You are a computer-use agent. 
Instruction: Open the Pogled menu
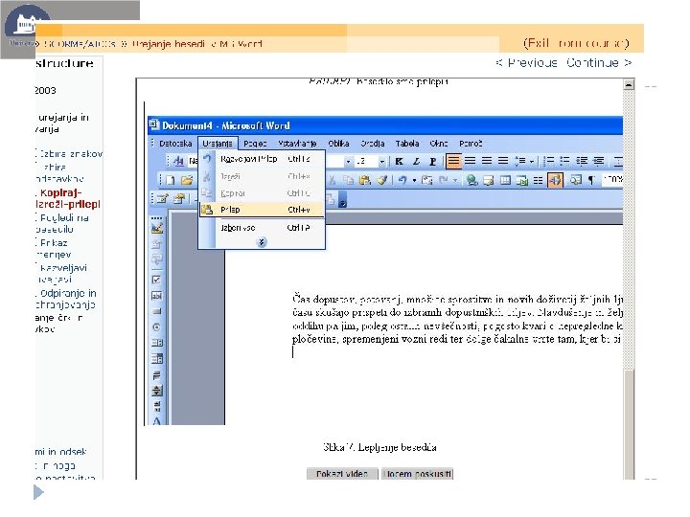[255, 144]
